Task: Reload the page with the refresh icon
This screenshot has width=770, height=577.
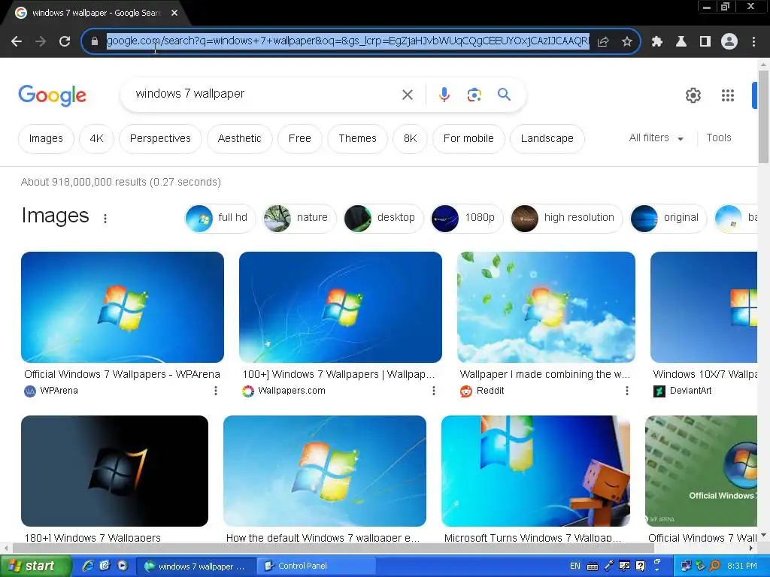Action: tap(65, 41)
